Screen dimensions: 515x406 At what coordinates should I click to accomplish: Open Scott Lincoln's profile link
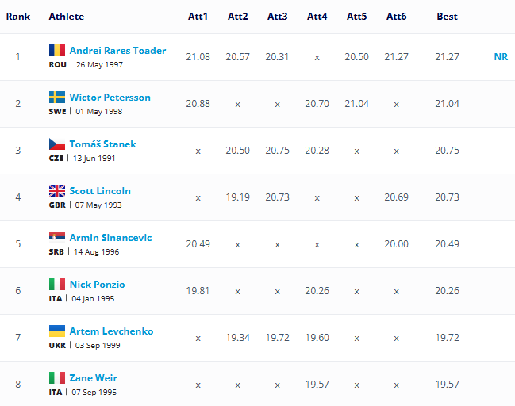100,191
